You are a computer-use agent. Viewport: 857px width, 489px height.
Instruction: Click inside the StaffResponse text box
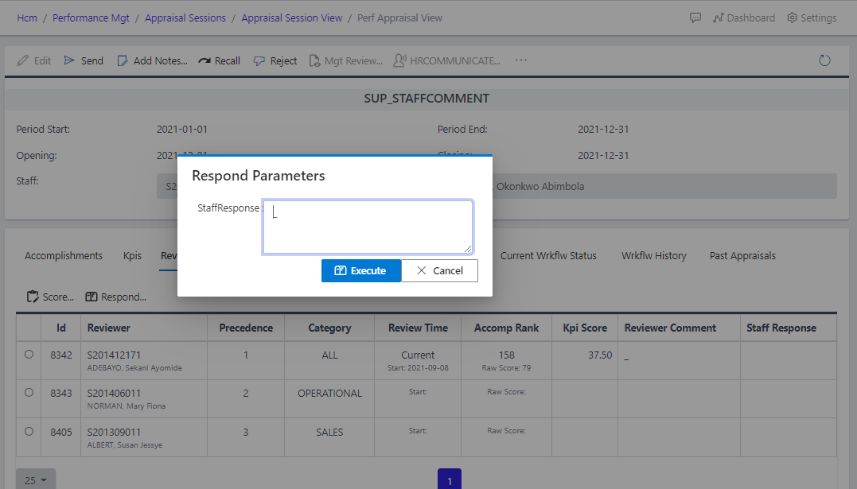point(368,227)
